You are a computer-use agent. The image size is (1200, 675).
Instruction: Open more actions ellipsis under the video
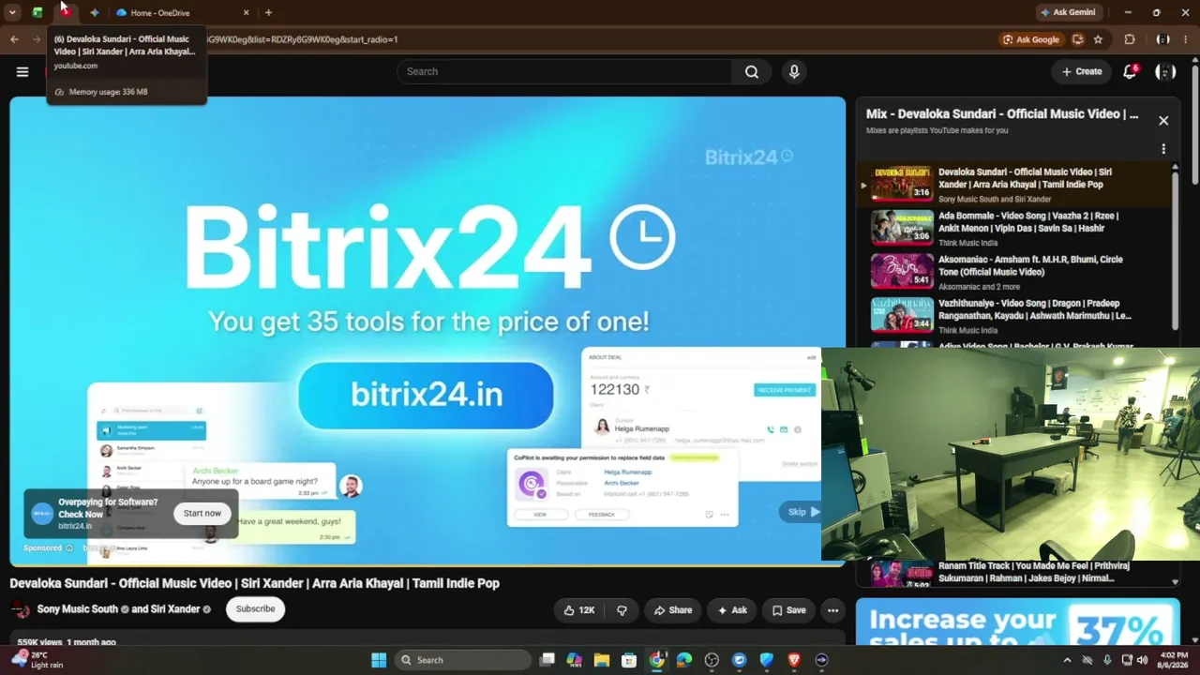click(x=832, y=610)
